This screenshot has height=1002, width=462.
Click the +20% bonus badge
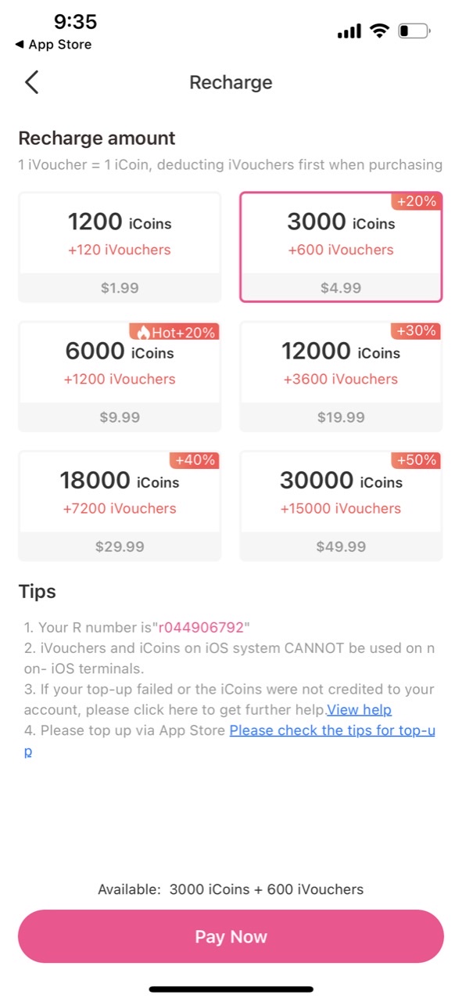(417, 201)
